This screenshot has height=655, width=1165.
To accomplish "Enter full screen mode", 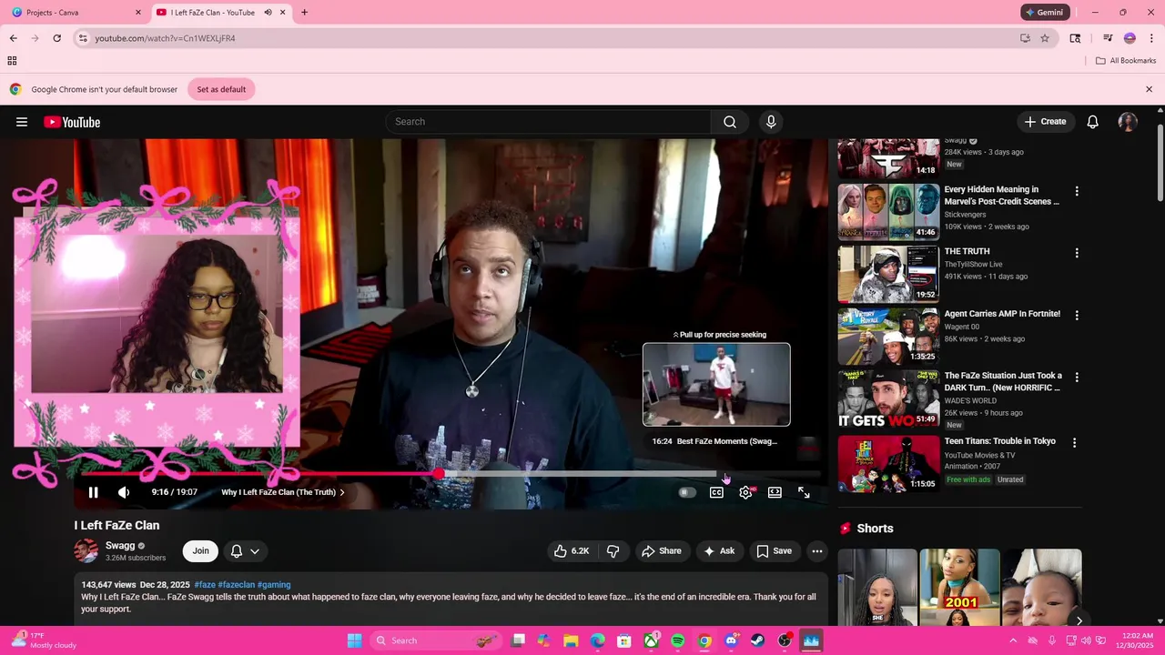I will point(804,492).
